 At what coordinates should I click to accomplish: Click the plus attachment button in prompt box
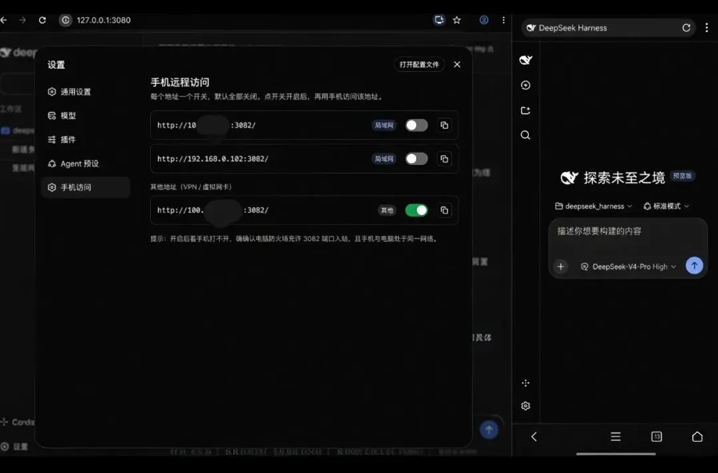pyautogui.click(x=560, y=266)
